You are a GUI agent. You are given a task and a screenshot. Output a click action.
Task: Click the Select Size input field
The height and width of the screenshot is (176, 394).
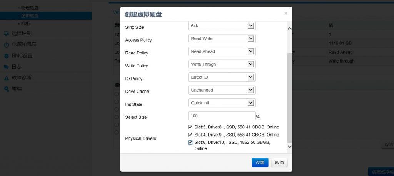(222, 116)
